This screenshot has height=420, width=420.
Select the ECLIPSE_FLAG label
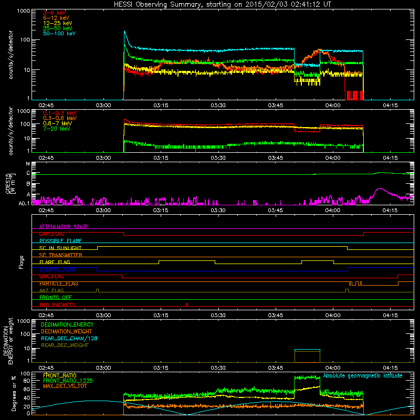tap(57, 269)
